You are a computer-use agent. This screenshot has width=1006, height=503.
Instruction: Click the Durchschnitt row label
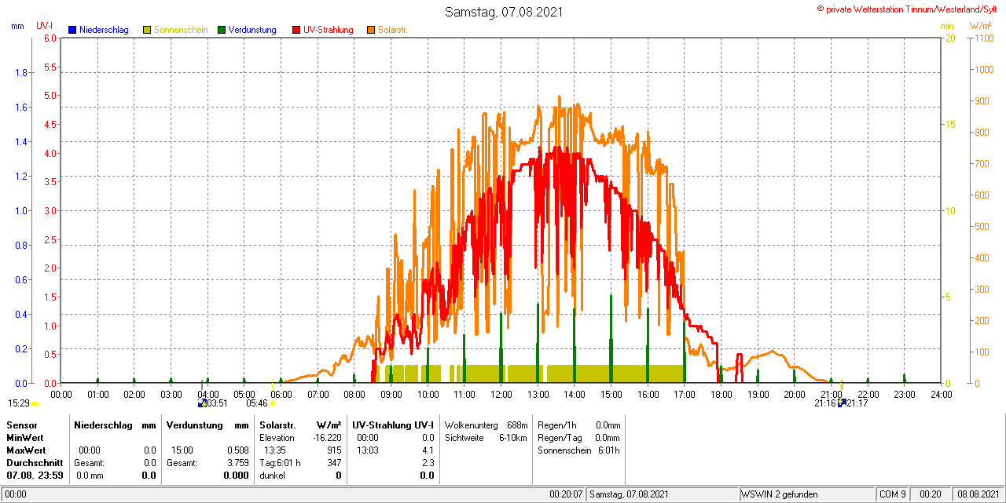pos(35,463)
